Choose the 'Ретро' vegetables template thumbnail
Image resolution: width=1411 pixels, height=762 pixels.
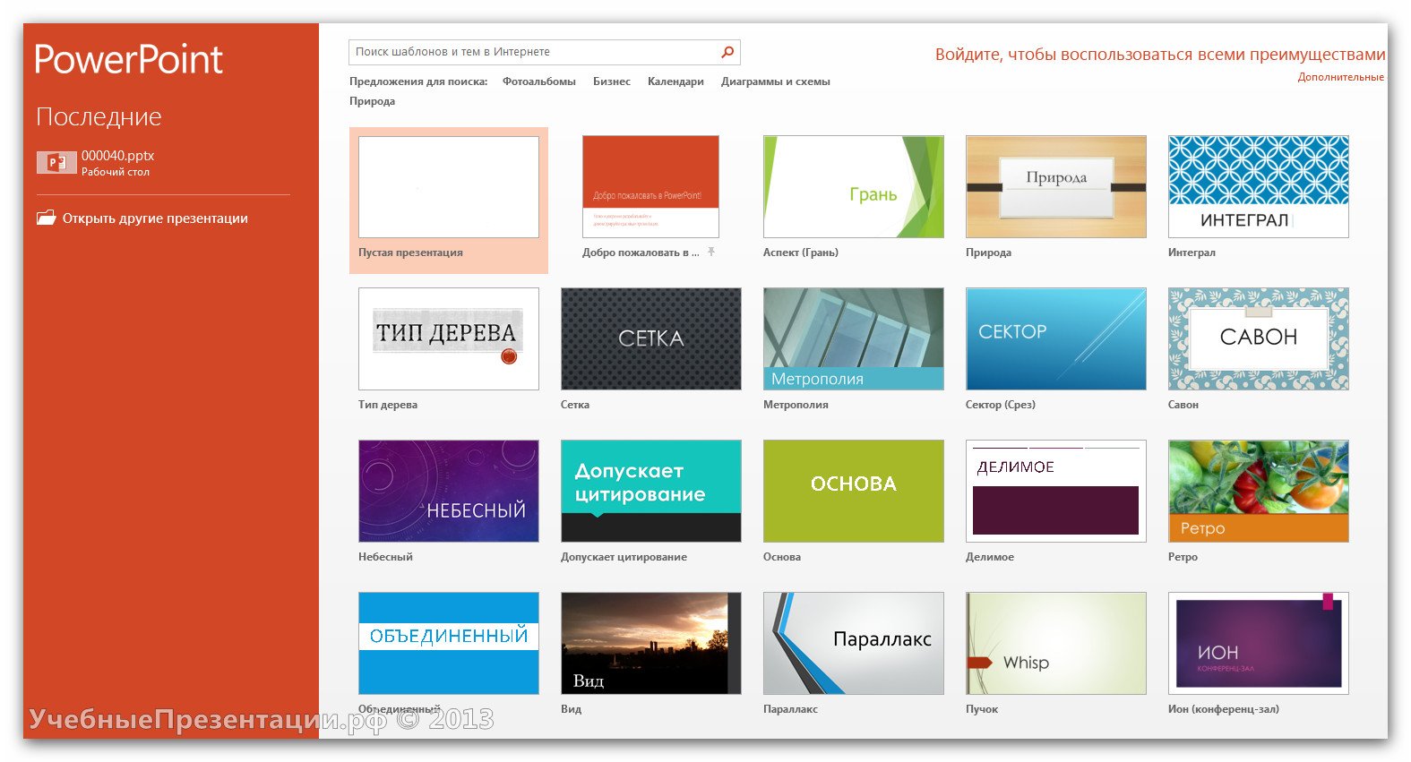(1259, 492)
